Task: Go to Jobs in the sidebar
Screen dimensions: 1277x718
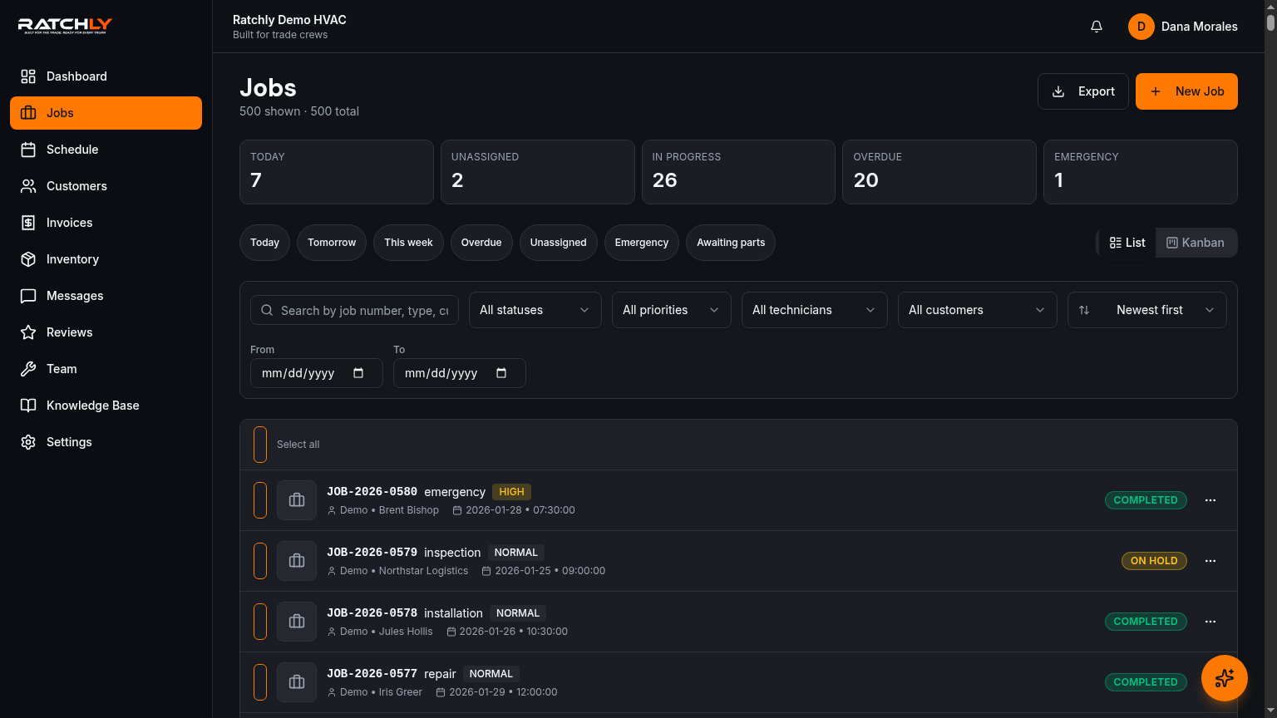Action: click(x=106, y=113)
